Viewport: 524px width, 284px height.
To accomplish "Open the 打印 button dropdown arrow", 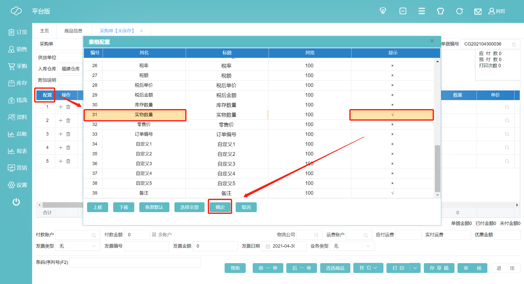I will pyautogui.click(x=415, y=268).
